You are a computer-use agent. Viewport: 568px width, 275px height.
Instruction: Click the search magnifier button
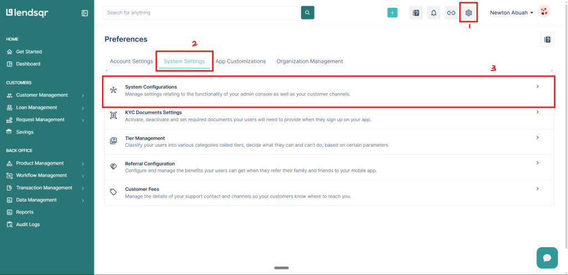click(x=307, y=13)
